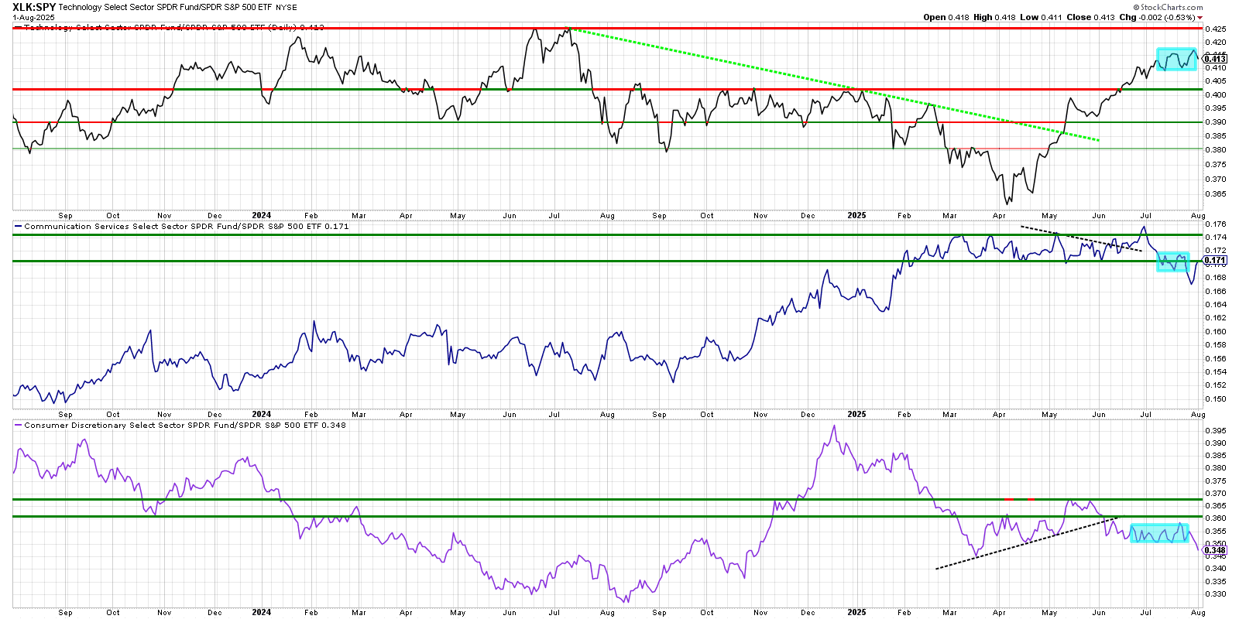Select the 0.171 last-price tag on the middle panel

(1215, 261)
